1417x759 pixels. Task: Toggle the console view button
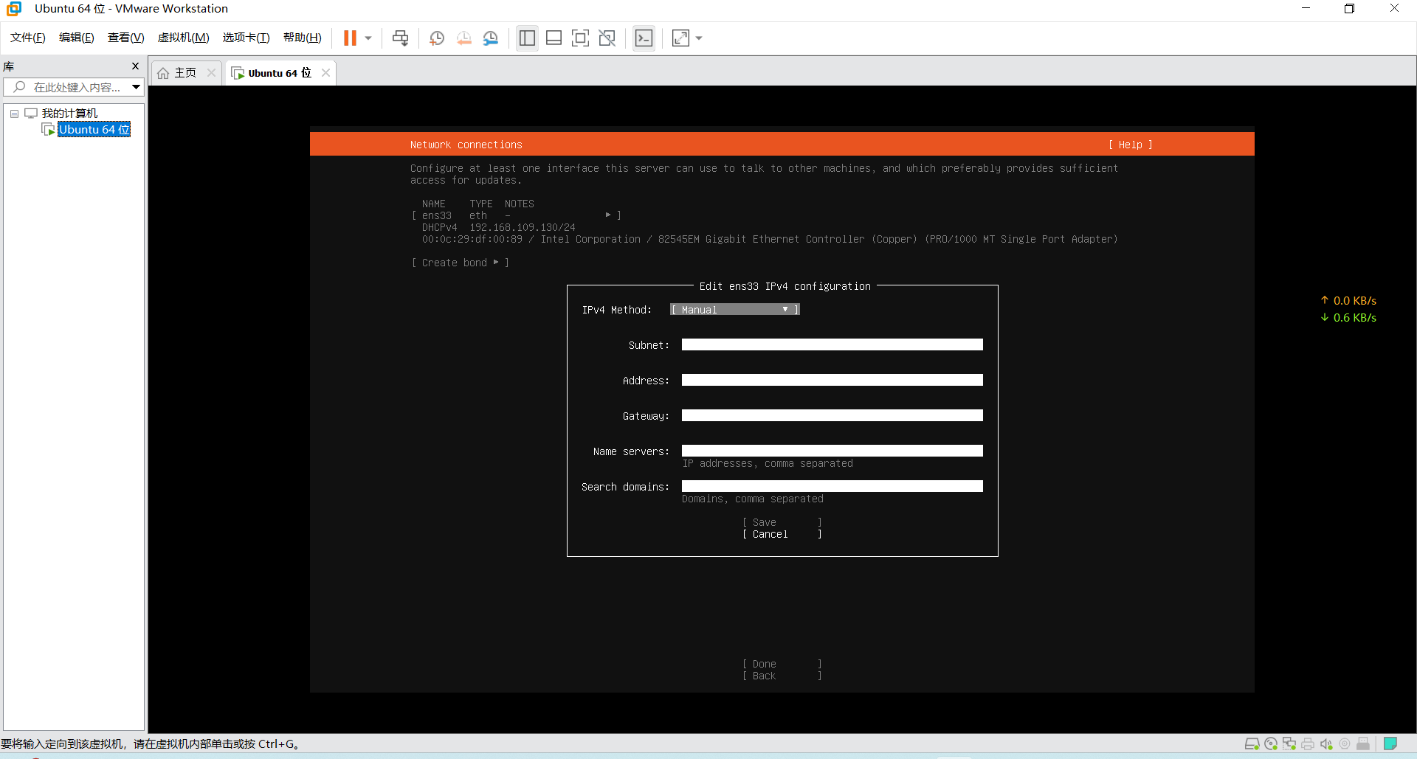coord(644,38)
